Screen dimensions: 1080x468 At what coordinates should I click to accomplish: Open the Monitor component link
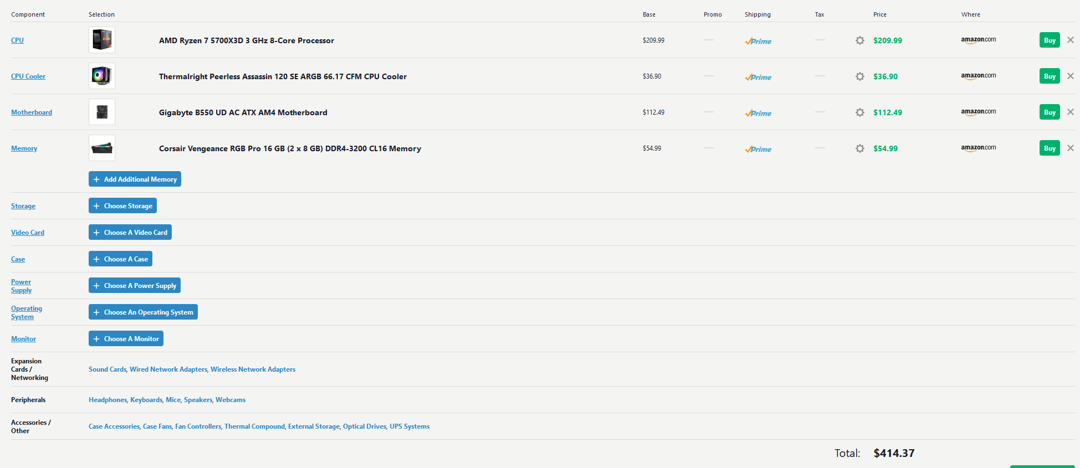[23, 339]
